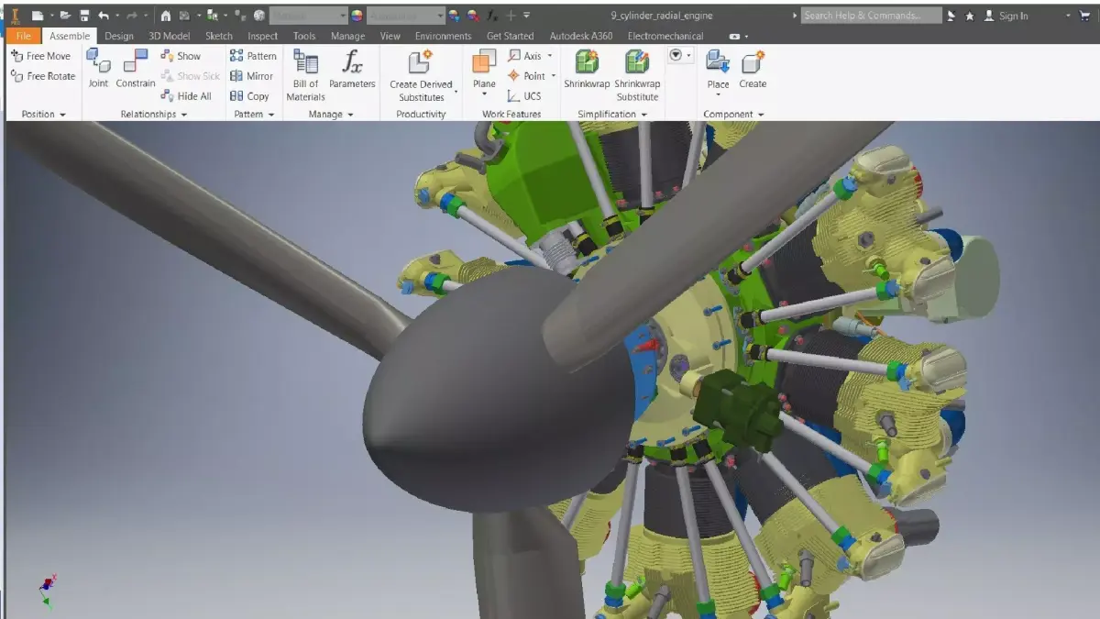Click the New file icon in quick access

38,16
